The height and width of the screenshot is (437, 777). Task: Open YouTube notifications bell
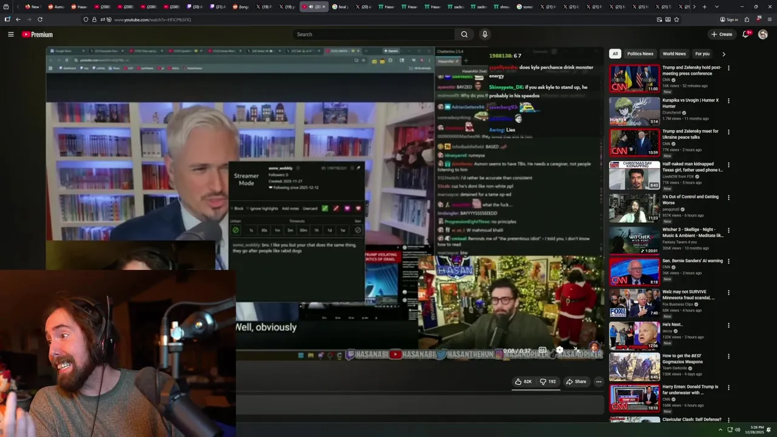click(746, 35)
